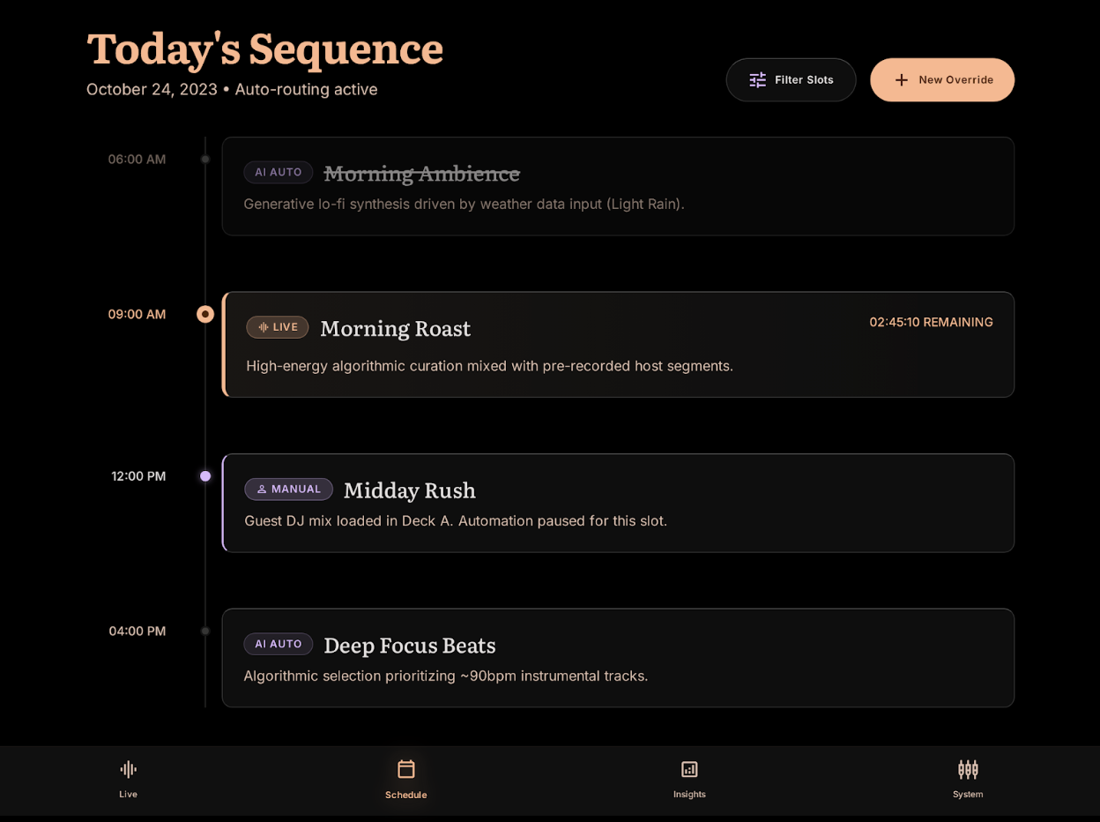
Task: Select the Schedule calendar icon
Action: click(405, 769)
